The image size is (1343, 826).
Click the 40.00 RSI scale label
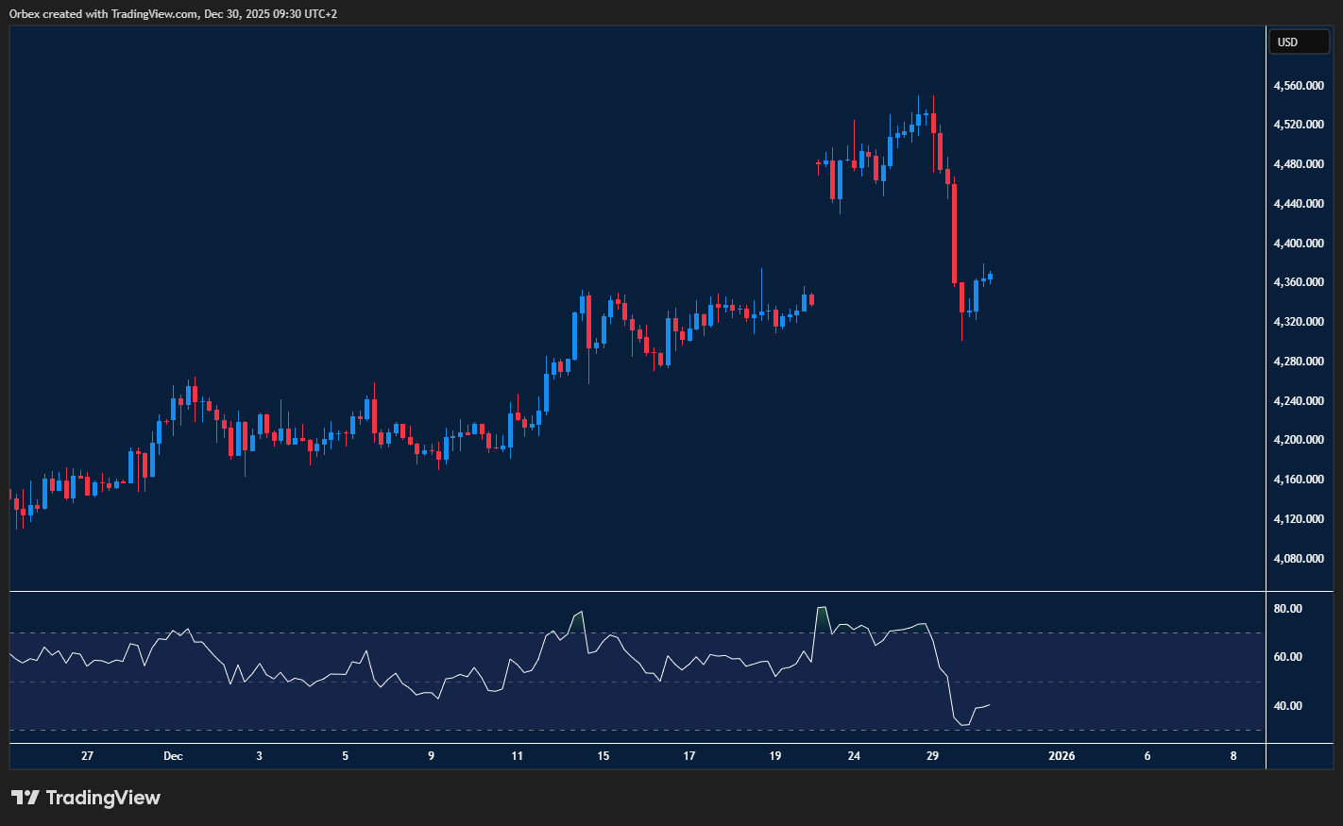tap(1287, 706)
